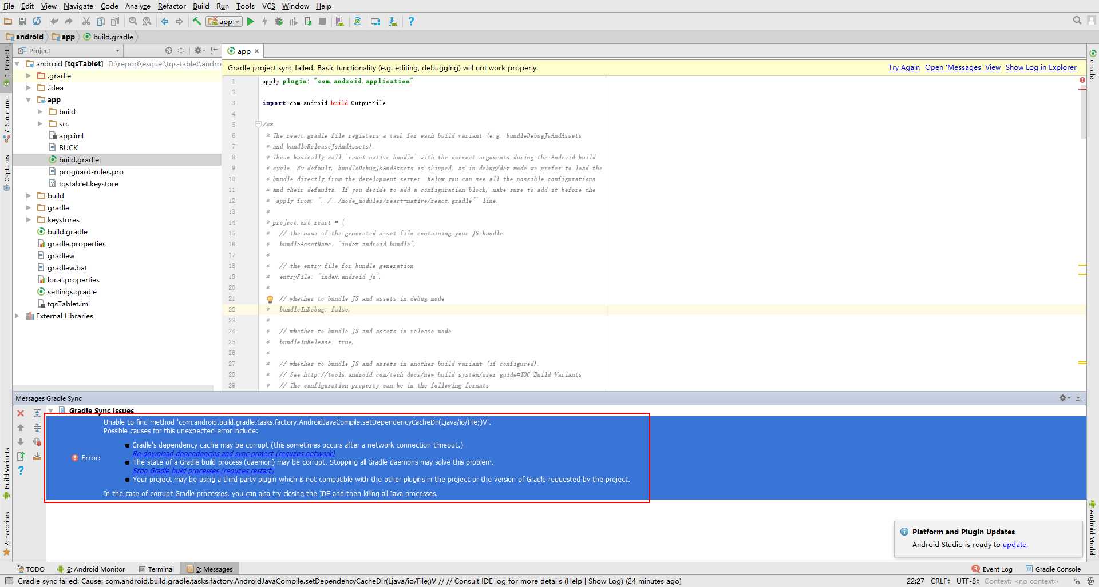Viewport: 1099px width, 587px height.
Task: Click the Undo arrow icon
Action: click(x=54, y=21)
